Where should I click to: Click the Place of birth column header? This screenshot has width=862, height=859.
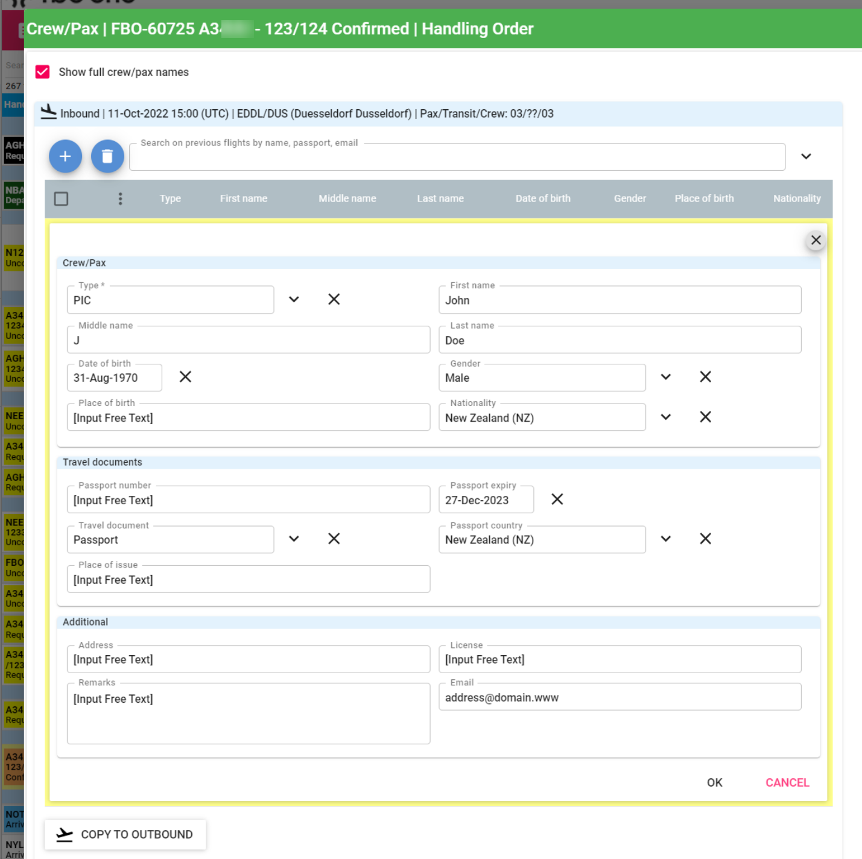[704, 198]
